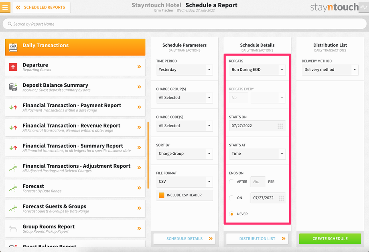Click Forecast Guests & Groups chart icon
Screen dimensions: 369x252
tap(13, 208)
